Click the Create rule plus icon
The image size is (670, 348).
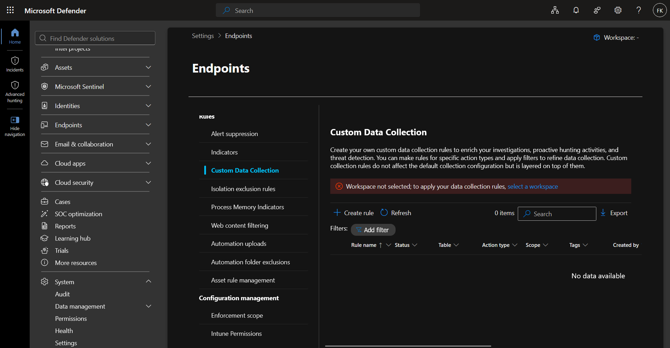(337, 212)
